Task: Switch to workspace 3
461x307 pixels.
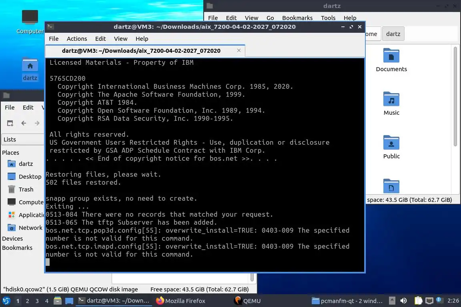Action: pyautogui.click(x=37, y=301)
